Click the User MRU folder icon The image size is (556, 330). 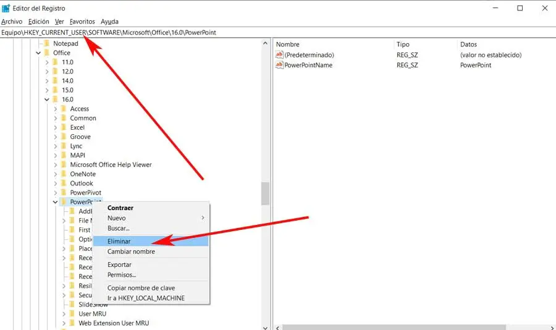[x=72, y=314]
